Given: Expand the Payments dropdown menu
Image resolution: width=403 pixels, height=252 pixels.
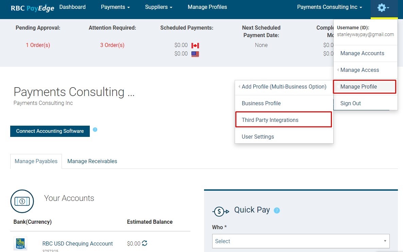Looking at the screenshot, I should pos(115,7).
